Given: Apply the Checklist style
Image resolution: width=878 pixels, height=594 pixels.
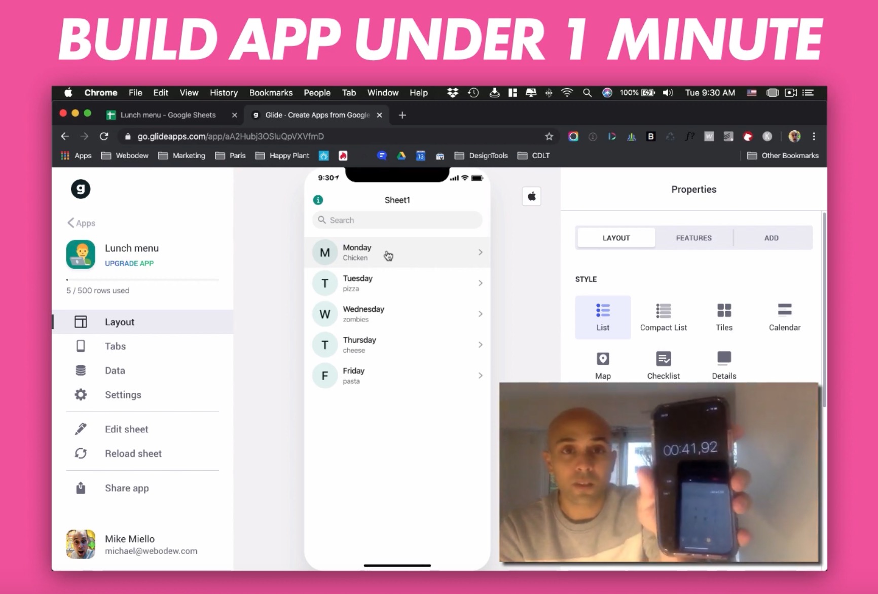Looking at the screenshot, I should pyautogui.click(x=663, y=364).
